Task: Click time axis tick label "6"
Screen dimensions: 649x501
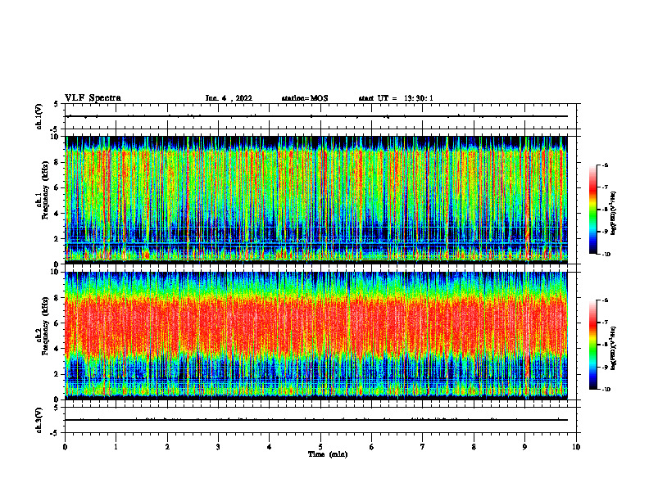Action: [x=372, y=447]
